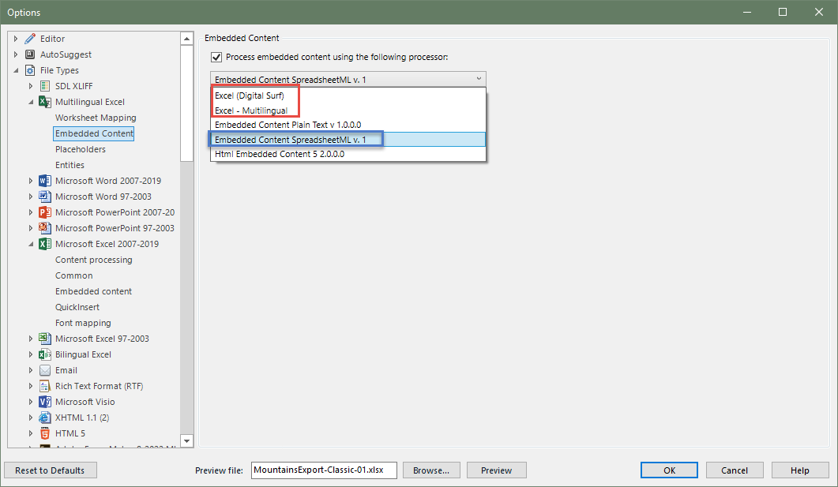Screen dimensions: 838x487
Task: Select Embedded Content under Multilingual Excel
Action: click(x=94, y=133)
